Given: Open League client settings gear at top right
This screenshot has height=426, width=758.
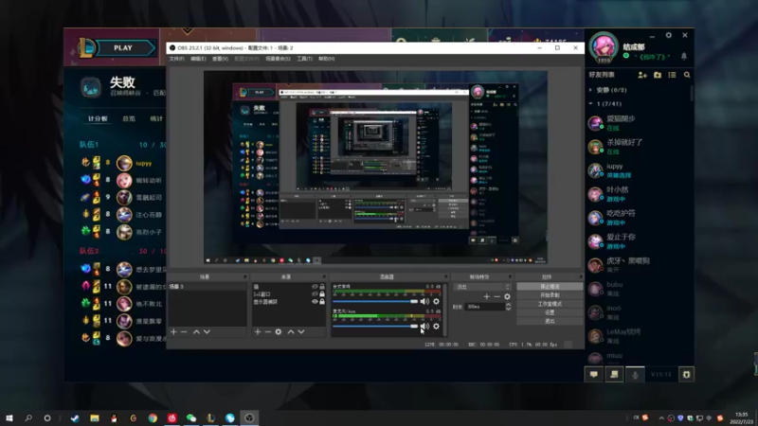Looking at the screenshot, I should [669, 35].
